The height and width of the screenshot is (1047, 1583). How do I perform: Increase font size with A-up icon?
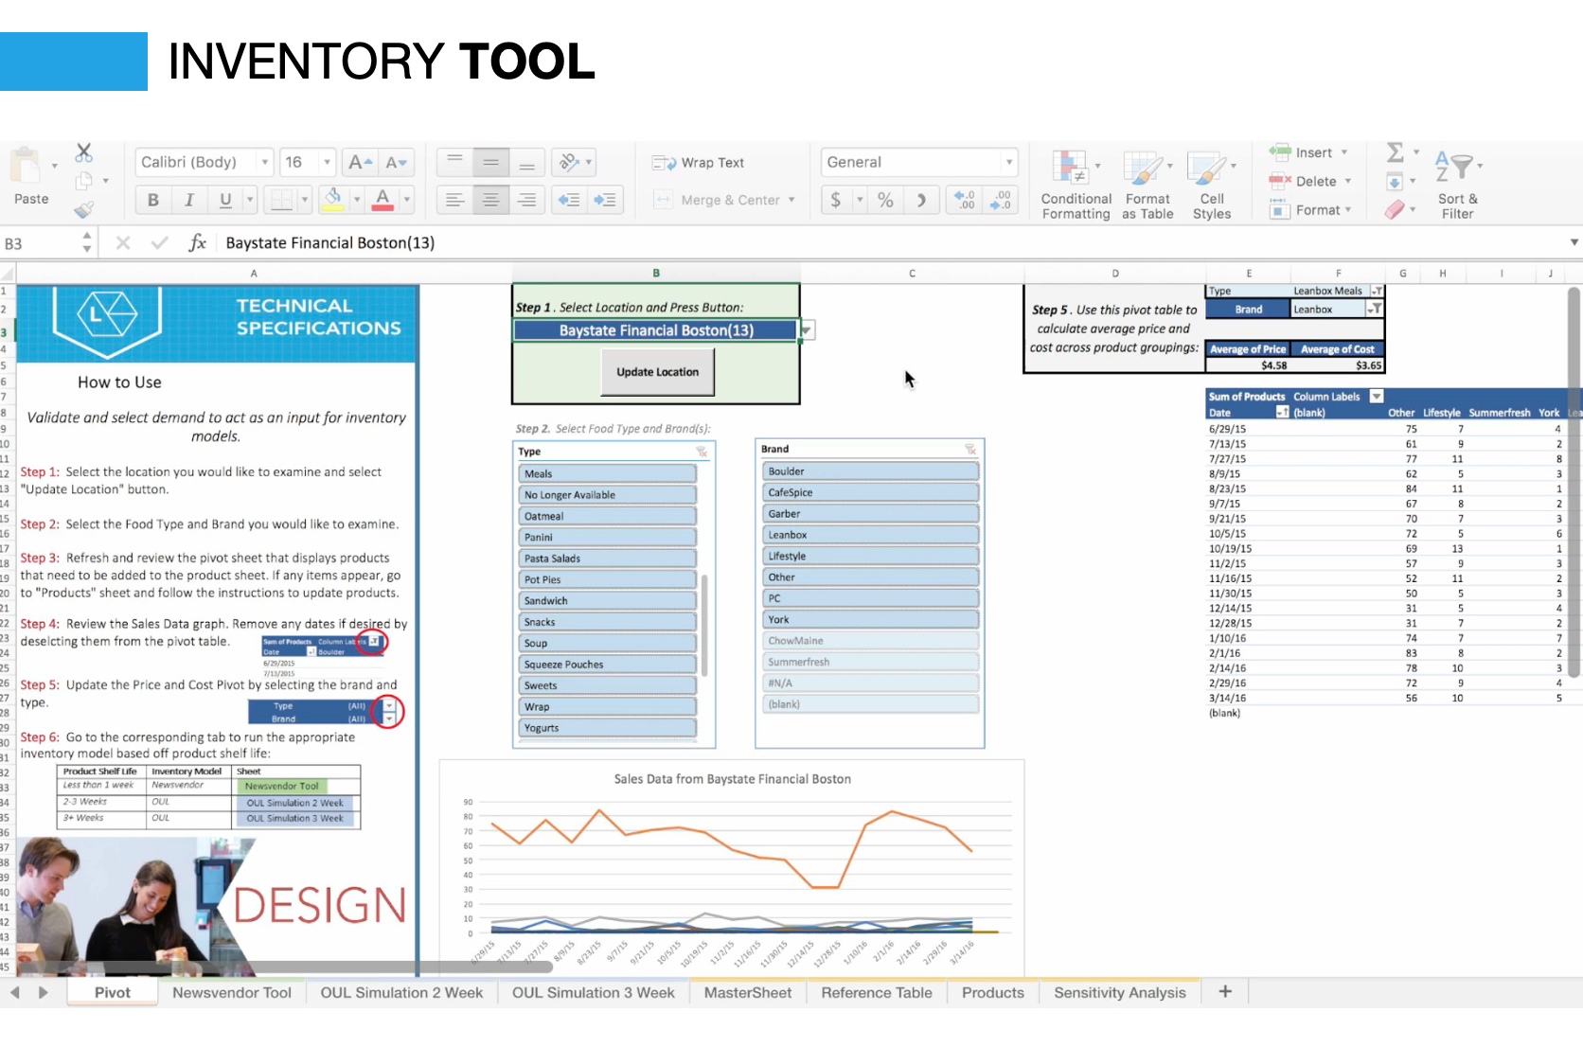coord(359,163)
